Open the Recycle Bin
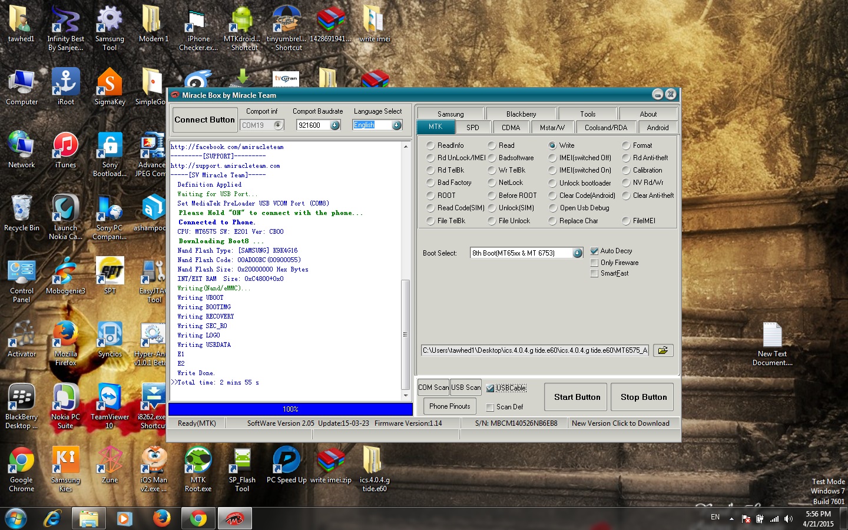848x530 pixels. [x=22, y=213]
